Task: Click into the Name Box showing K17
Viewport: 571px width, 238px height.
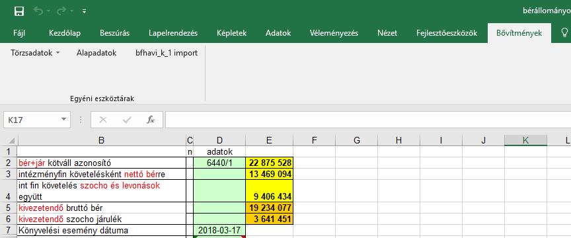Action: click(31, 120)
